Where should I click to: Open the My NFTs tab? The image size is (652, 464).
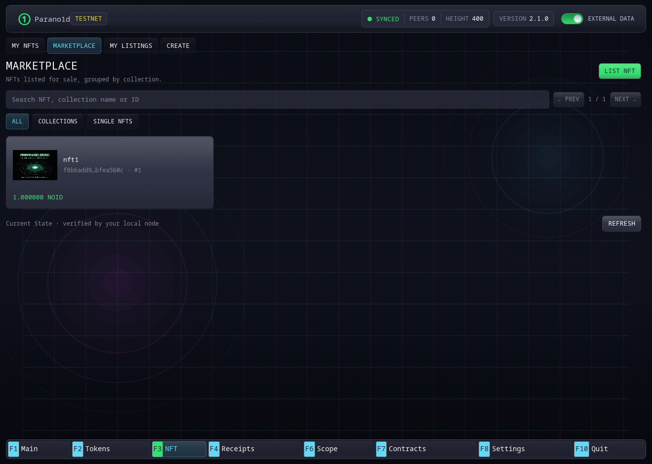(25, 46)
